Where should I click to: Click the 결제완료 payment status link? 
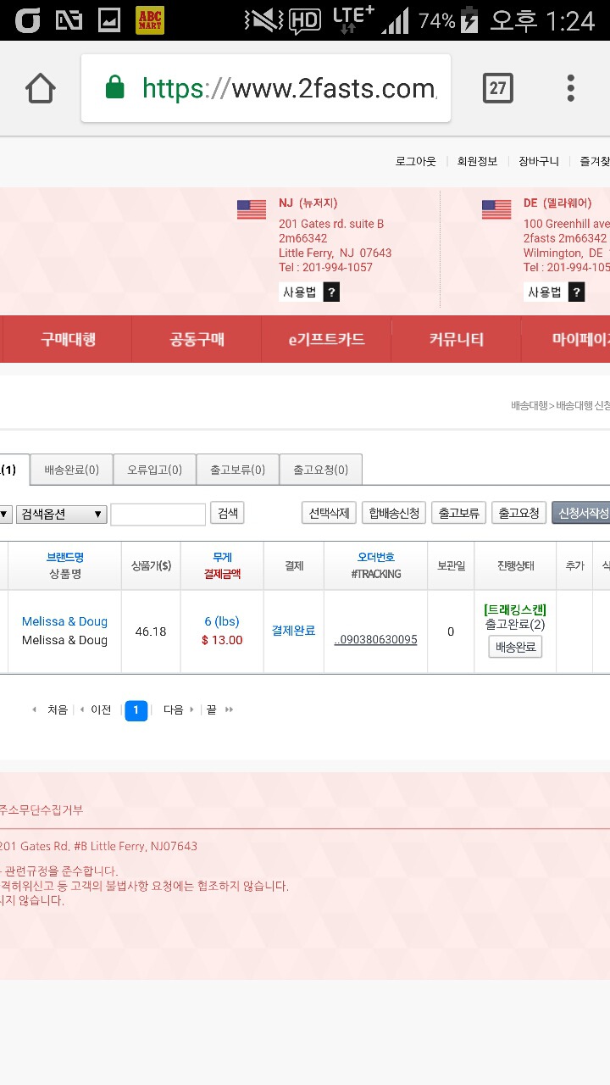(293, 631)
